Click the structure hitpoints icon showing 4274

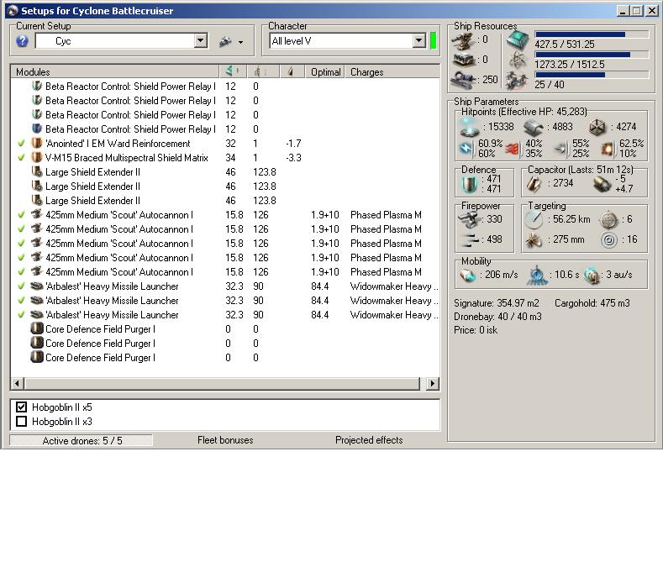point(597,127)
